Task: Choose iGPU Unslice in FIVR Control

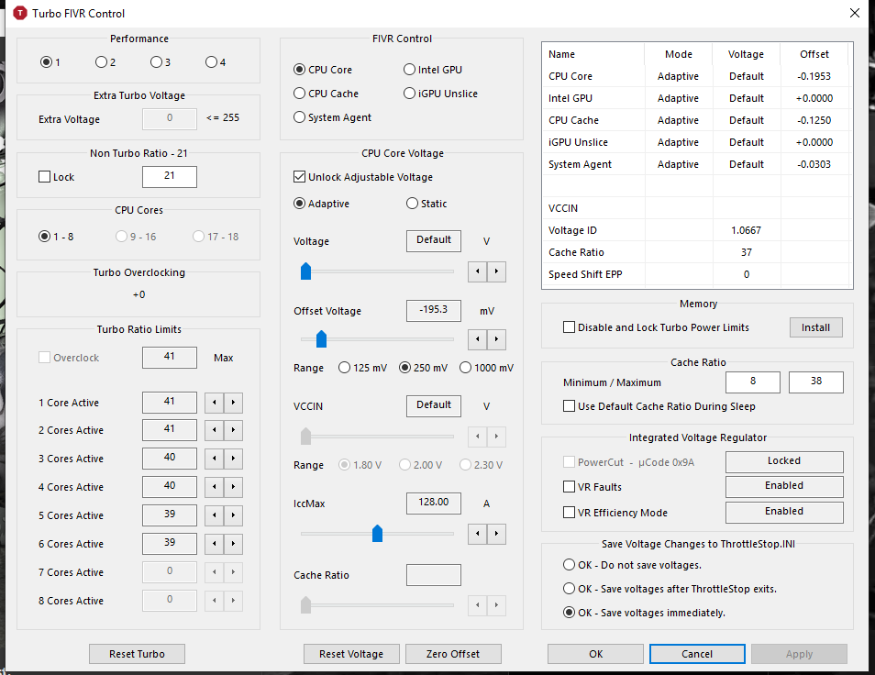Action: [441, 94]
